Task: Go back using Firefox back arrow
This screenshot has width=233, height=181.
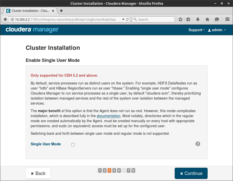Action: [5, 19]
